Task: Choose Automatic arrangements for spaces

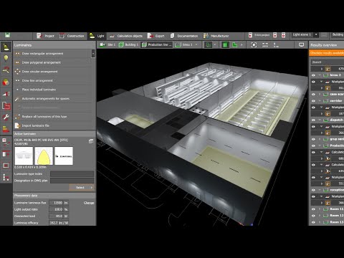Action: [52, 99]
